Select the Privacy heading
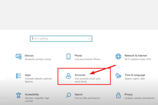Viewport: 158px width, 105px height. tap(129, 94)
